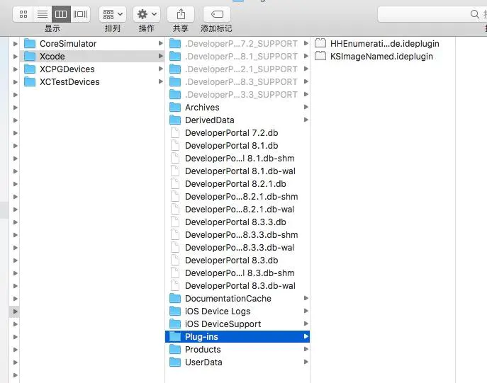Click the arrow beside DocumentationCache

click(x=306, y=298)
